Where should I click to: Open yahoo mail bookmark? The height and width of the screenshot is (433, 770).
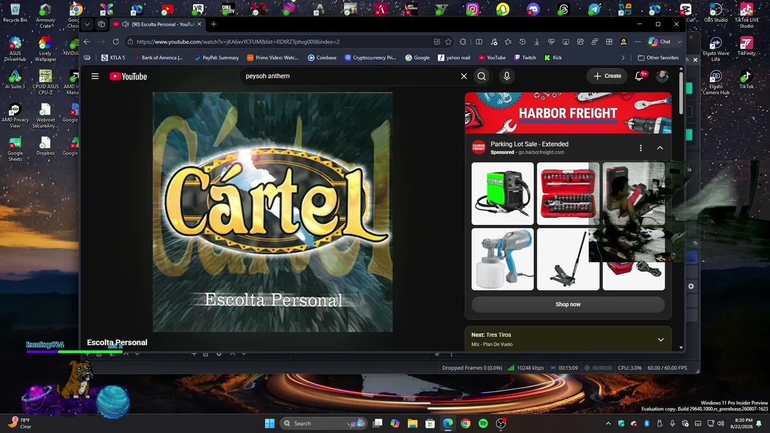point(454,58)
